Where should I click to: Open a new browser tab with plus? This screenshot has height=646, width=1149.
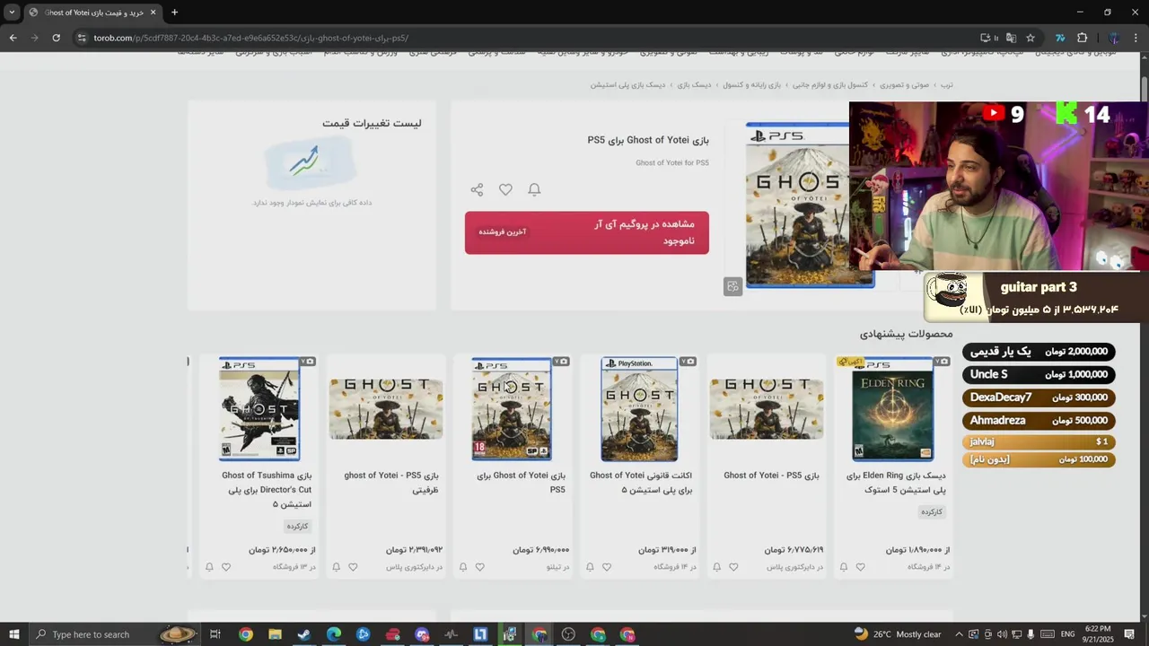174,13
